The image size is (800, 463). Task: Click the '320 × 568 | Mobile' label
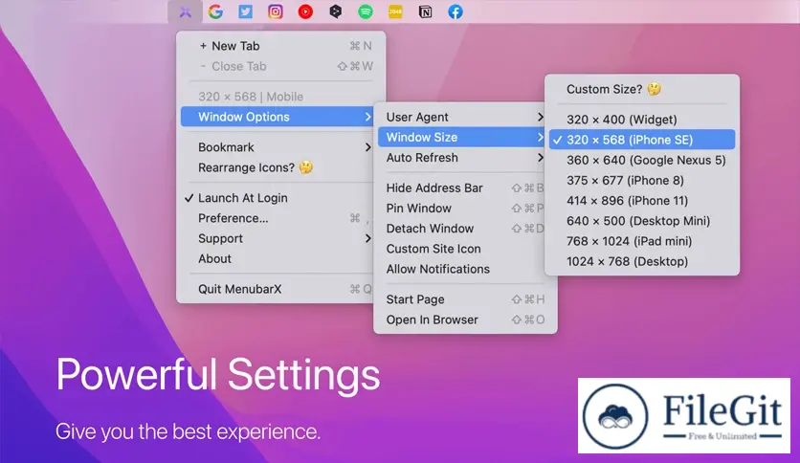(251, 97)
